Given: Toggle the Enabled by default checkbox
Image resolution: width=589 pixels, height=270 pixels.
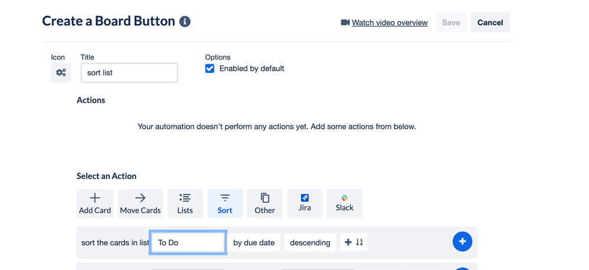Looking at the screenshot, I should (x=210, y=68).
